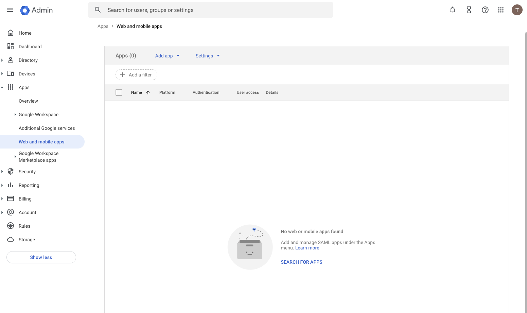Open notifications via the bell icon
This screenshot has height=313, width=527.
point(452,10)
